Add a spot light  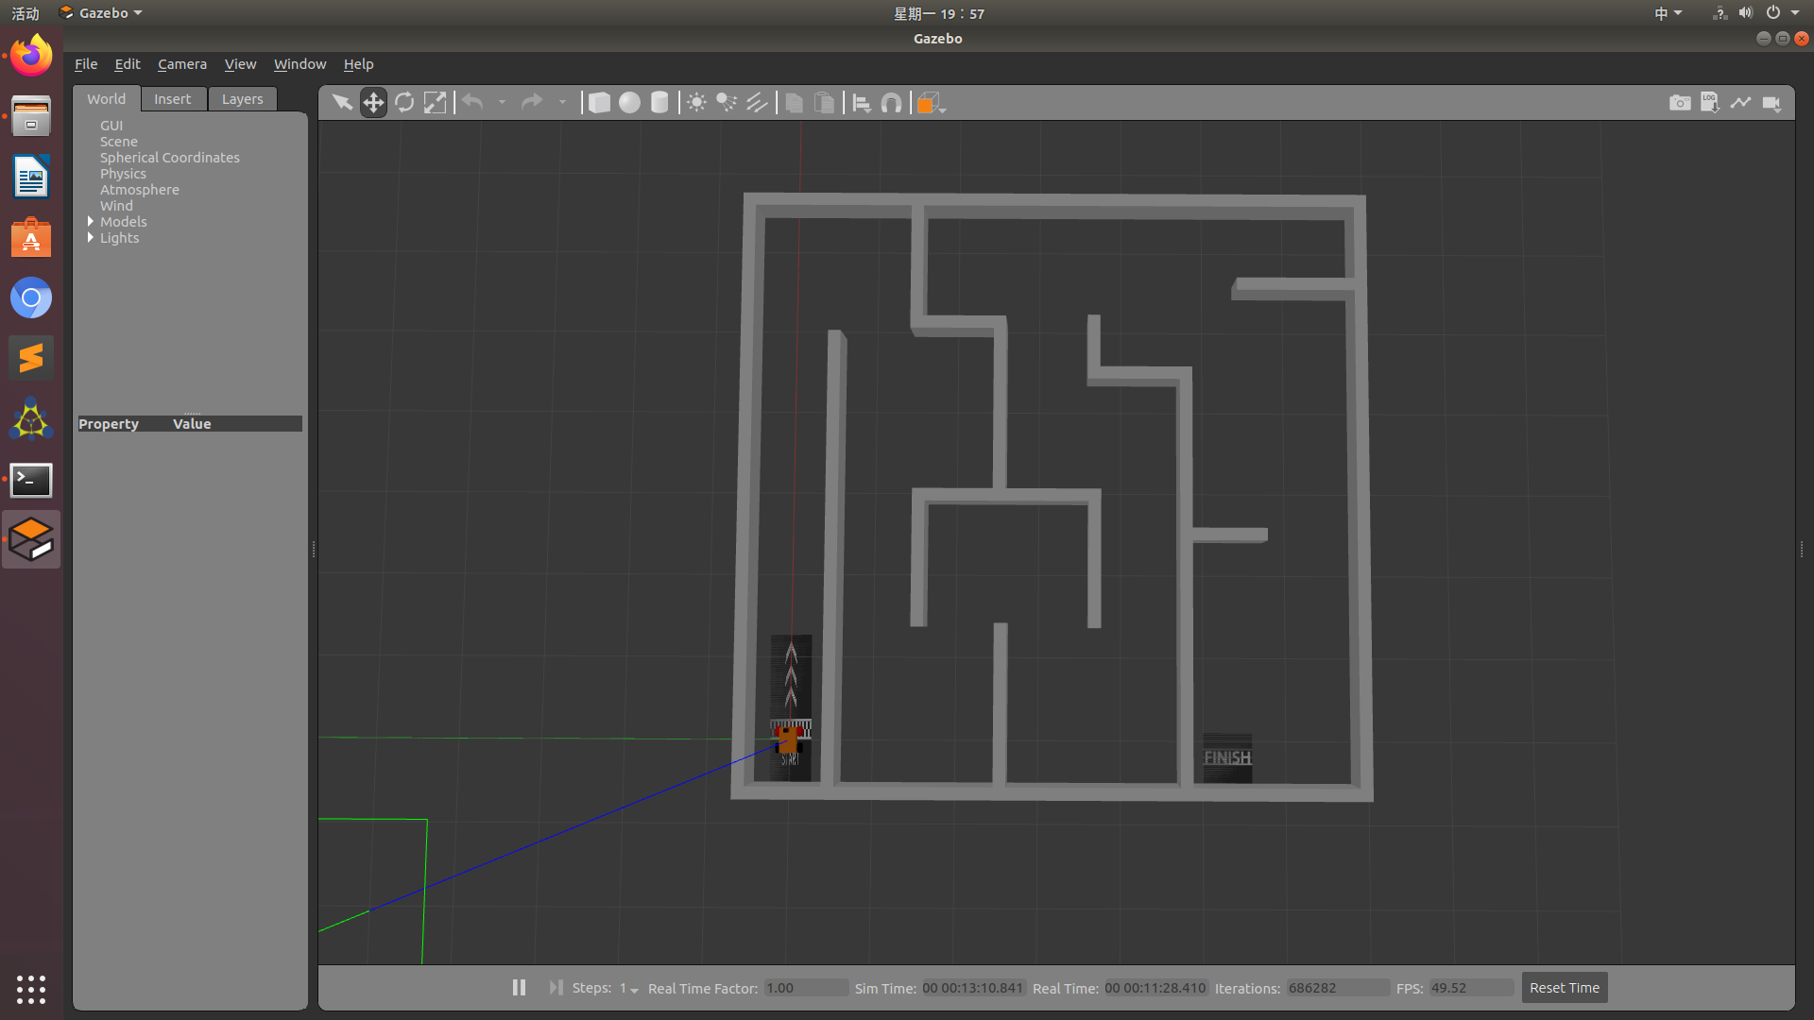pos(727,102)
